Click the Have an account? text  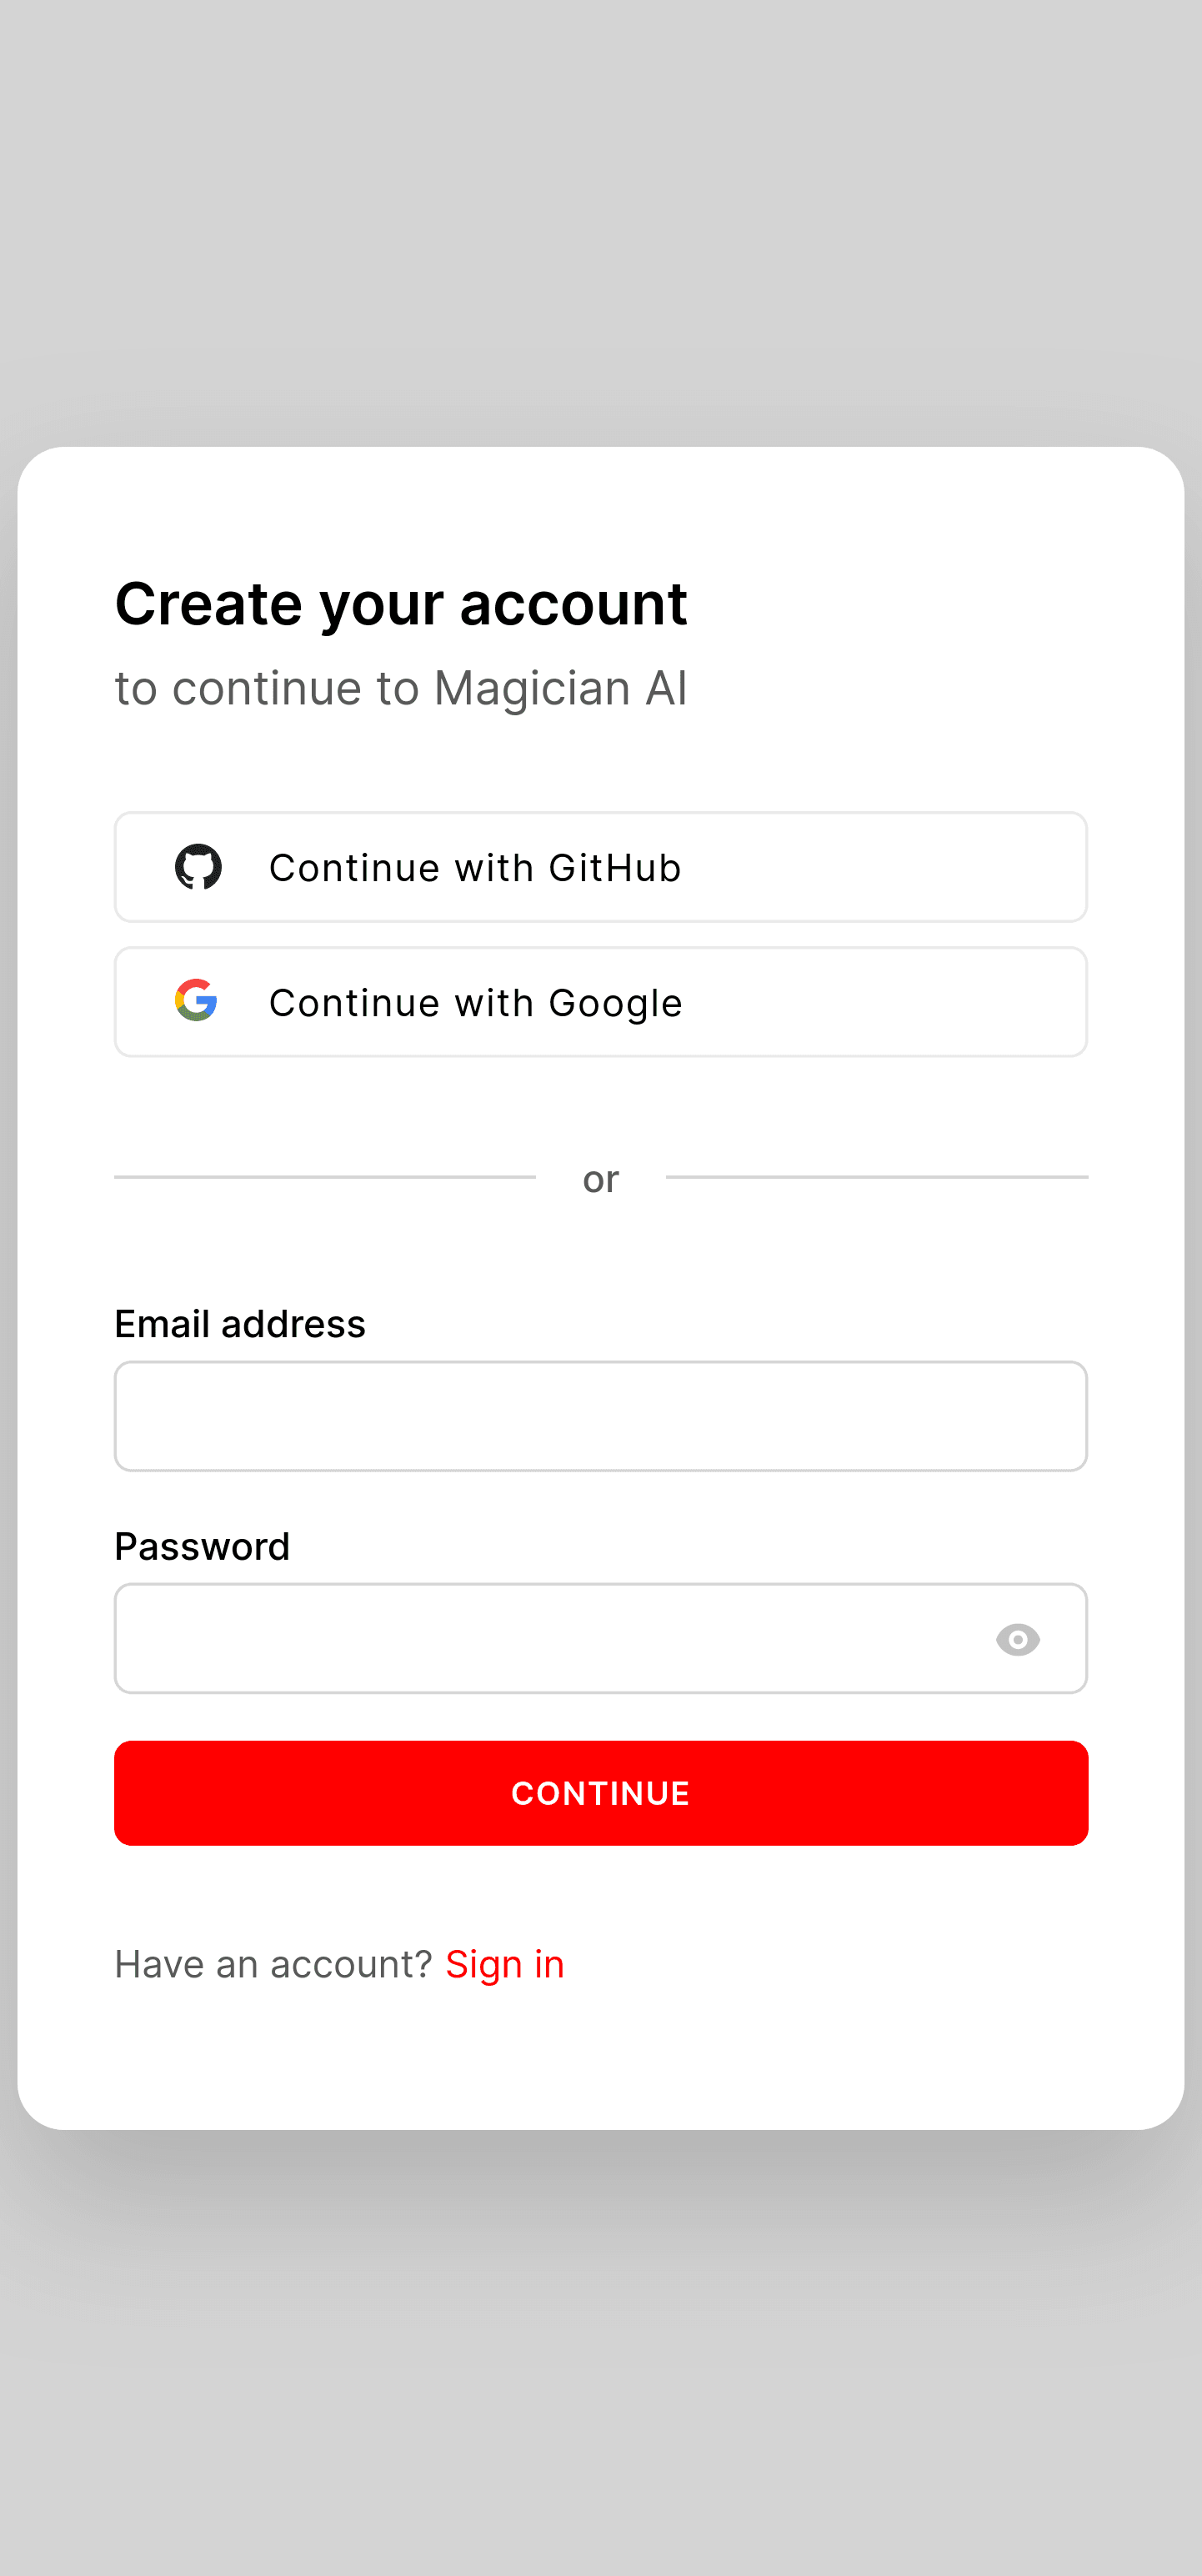pyautogui.click(x=273, y=1964)
